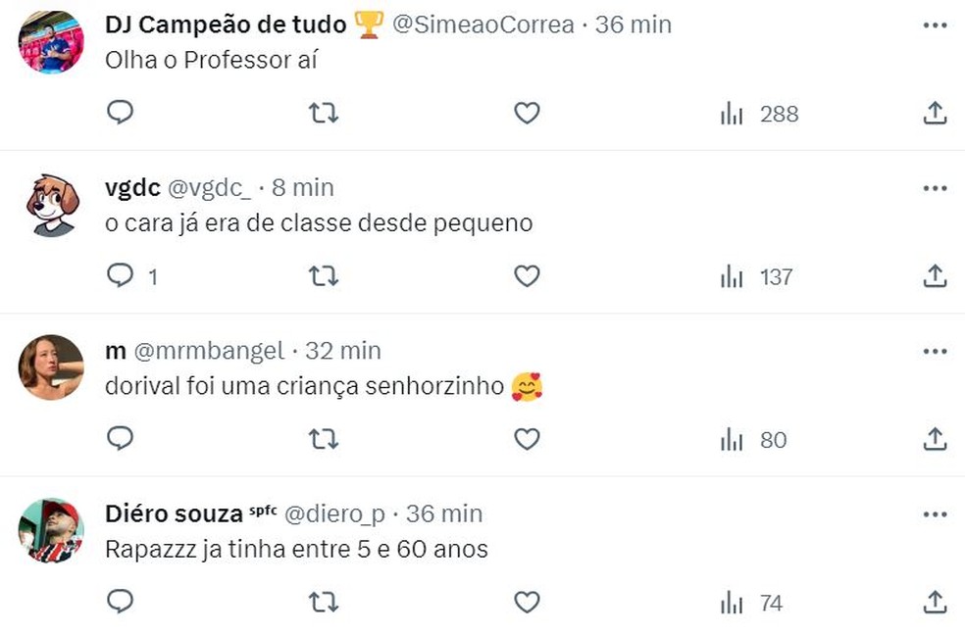Retweet vgdc's tweet about classe
965x634 pixels.
point(324,276)
